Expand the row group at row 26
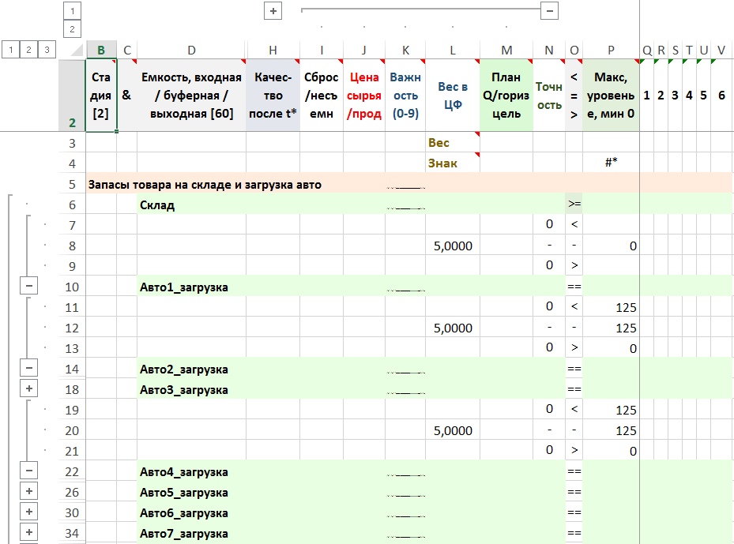This screenshot has height=544, width=734. coord(29,492)
